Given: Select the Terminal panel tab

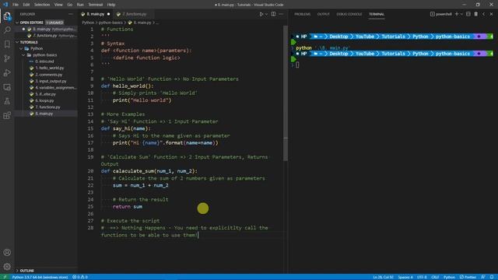Looking at the screenshot, I should click(377, 14).
